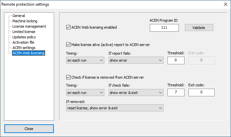Open the If report fails dropdown

coord(136,60)
